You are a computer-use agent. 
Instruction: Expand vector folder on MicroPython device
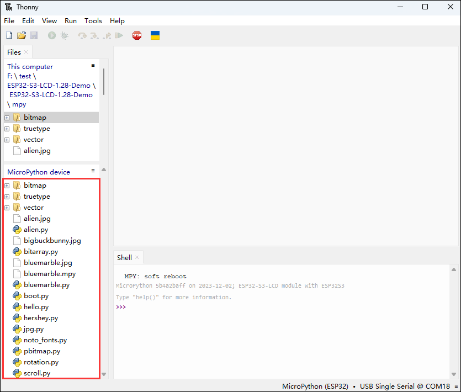pos(7,208)
